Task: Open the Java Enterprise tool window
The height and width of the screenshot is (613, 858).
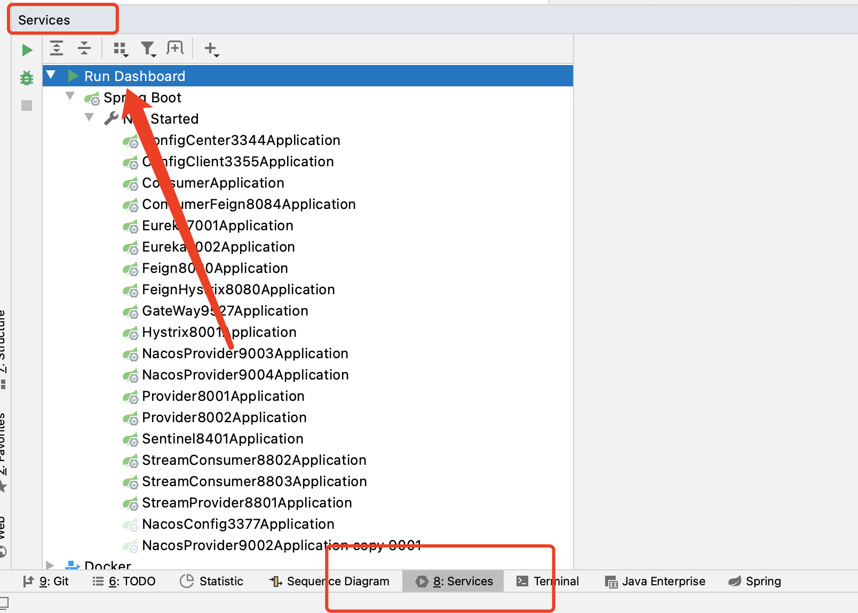Action: [655, 581]
